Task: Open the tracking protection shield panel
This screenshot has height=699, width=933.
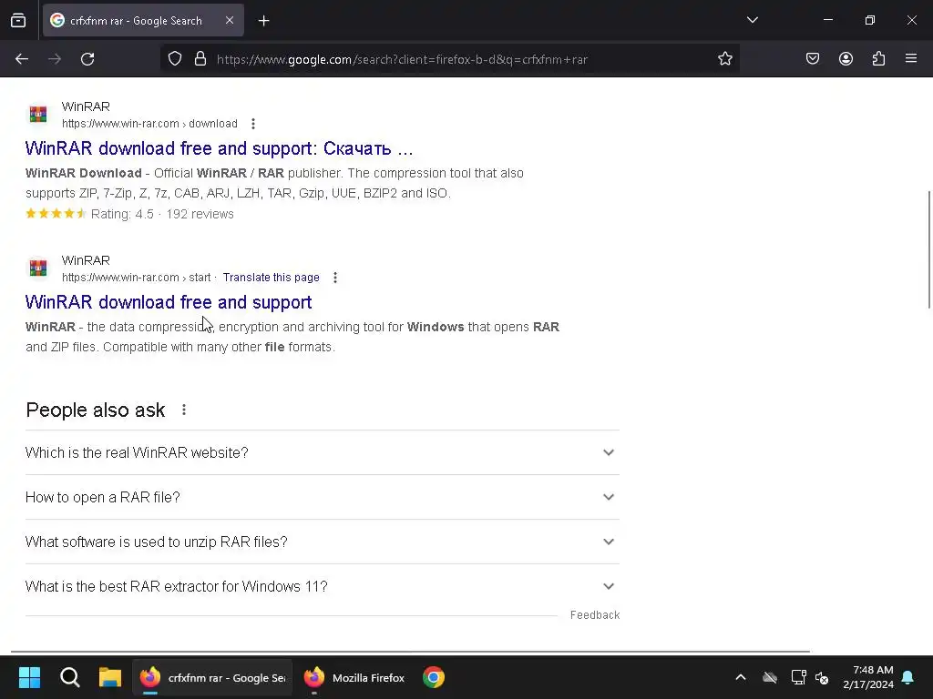Action: coord(174,59)
